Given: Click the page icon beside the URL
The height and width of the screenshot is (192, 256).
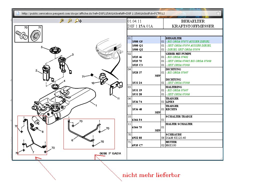Looking at the screenshot, I should tap(17, 13).
